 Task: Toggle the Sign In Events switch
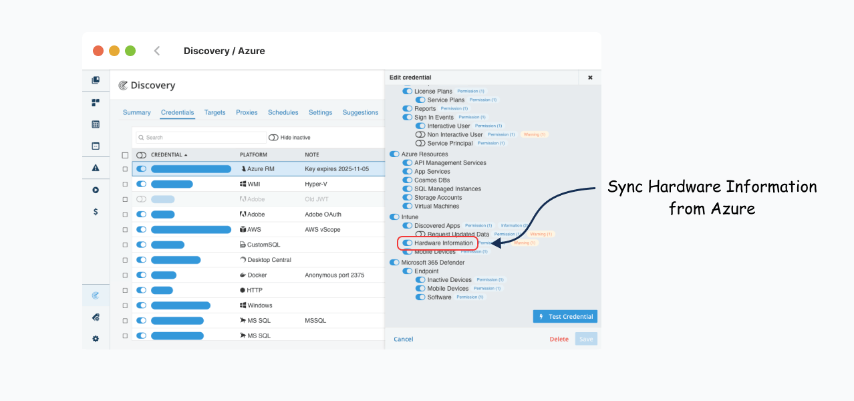[408, 117]
